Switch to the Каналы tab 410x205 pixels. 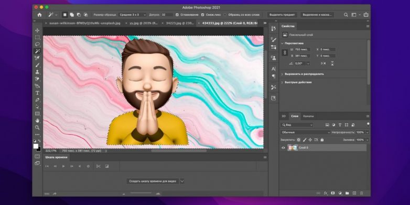[x=308, y=116]
